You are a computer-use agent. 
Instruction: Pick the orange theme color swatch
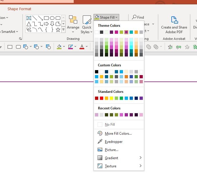[x=136, y=32]
